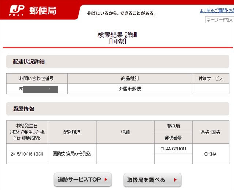Click the 状態発生日 column header
Screen dimensions: 234x190
(x=27, y=132)
